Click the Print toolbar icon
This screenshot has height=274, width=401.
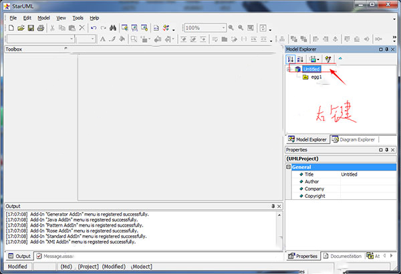(x=41, y=28)
